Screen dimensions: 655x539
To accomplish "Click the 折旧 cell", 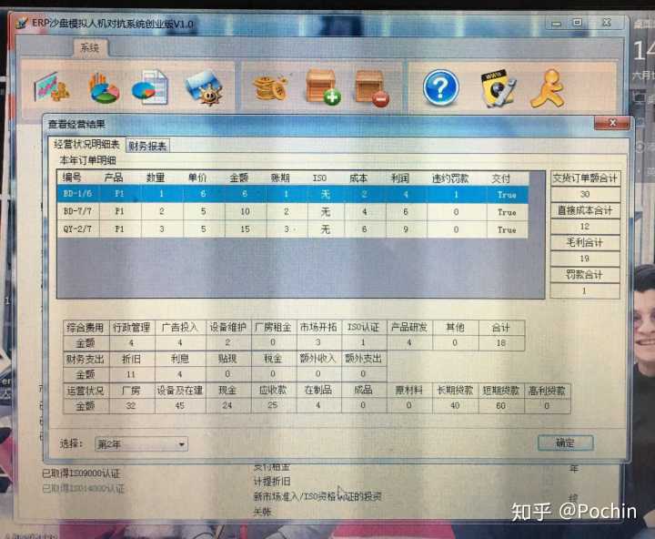I will [x=131, y=360].
